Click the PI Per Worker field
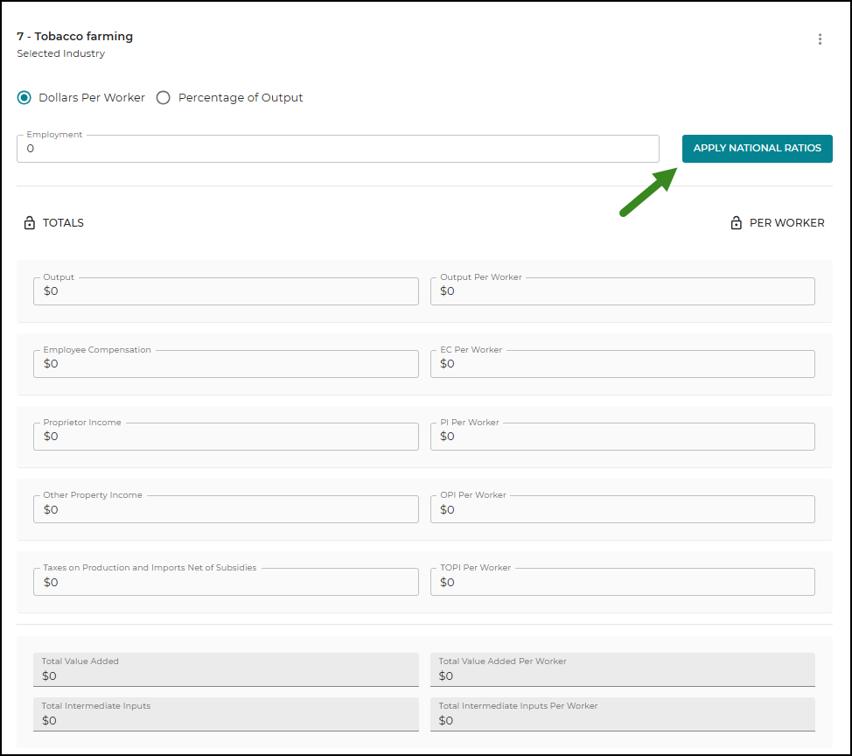 coord(623,437)
